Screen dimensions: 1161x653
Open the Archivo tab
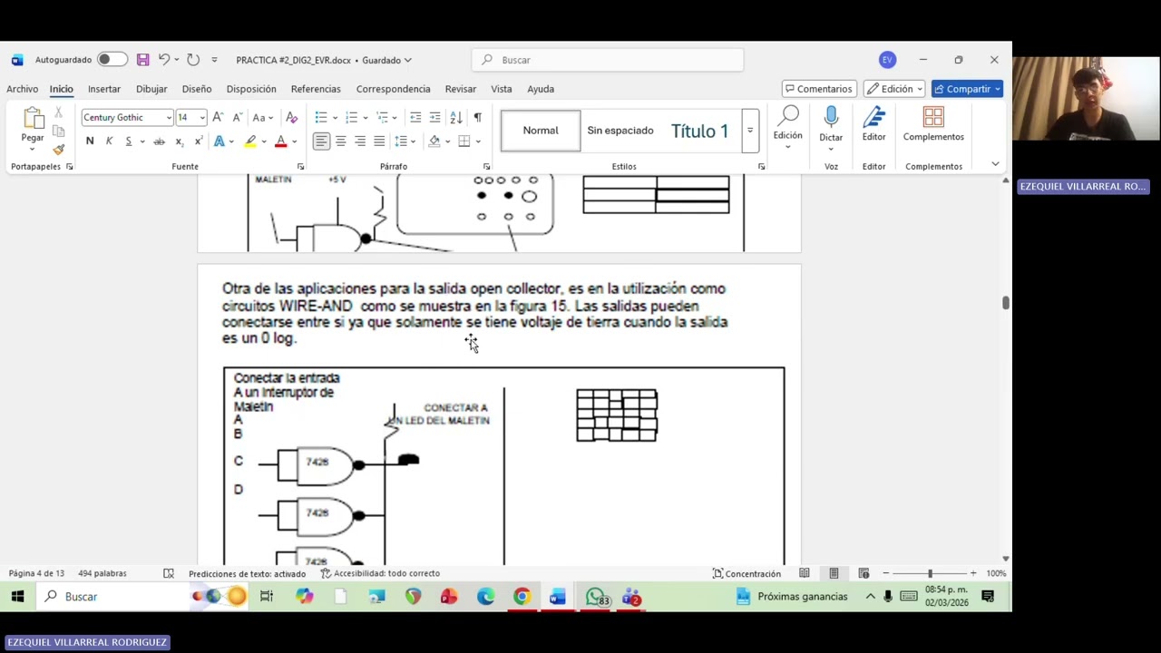[x=23, y=89]
